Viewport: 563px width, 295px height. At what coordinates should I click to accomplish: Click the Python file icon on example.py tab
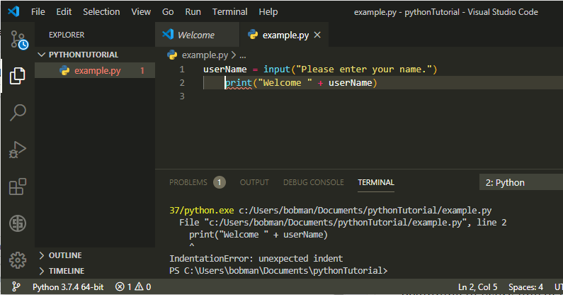tap(253, 35)
